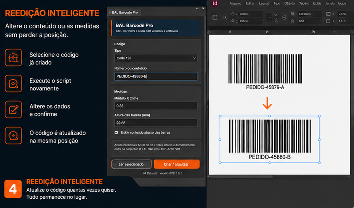The height and width of the screenshot is (208, 354).
Task: Collapse the BAL Barcode Pro panel via arrows icon
Action: (x=197, y=8)
